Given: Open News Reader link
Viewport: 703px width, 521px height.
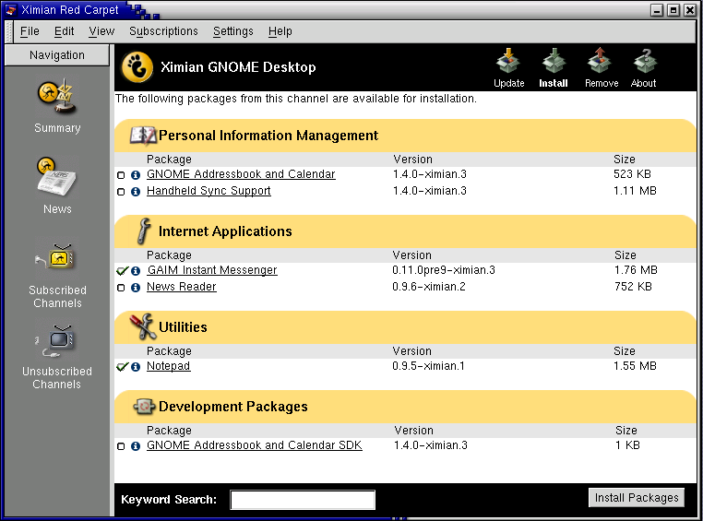Looking at the screenshot, I should pos(182,287).
